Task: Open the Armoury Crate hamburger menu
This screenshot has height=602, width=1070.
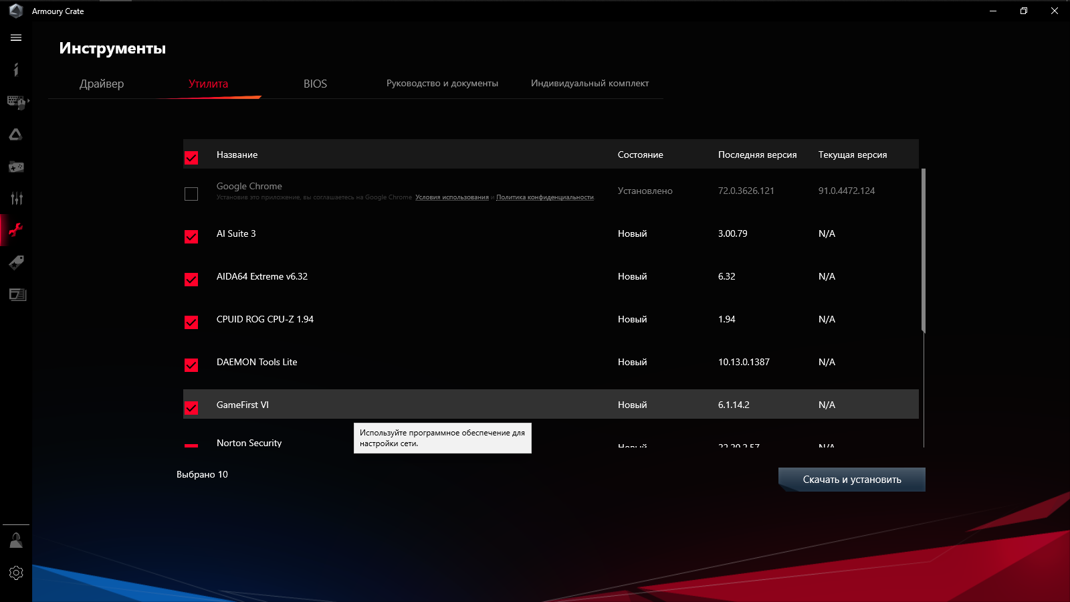Action: (x=16, y=38)
